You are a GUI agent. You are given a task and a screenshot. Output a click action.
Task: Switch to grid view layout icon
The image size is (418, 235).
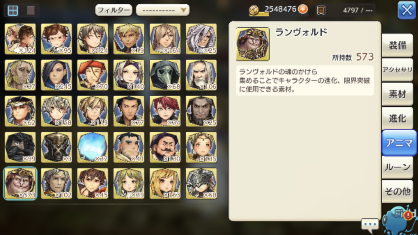coord(13,11)
